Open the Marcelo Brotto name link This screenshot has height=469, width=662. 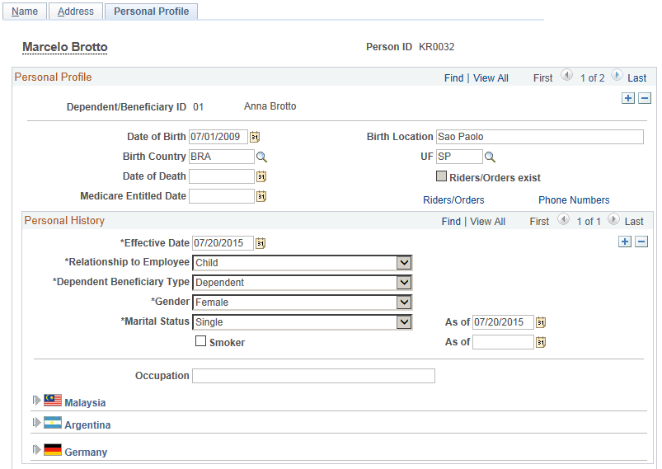click(65, 47)
